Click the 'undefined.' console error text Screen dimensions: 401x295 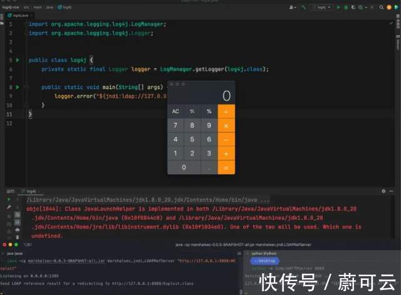click(x=47, y=236)
